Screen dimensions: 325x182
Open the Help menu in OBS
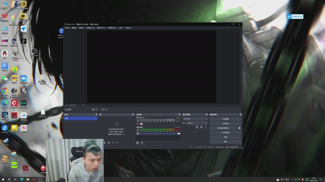coord(128,28)
